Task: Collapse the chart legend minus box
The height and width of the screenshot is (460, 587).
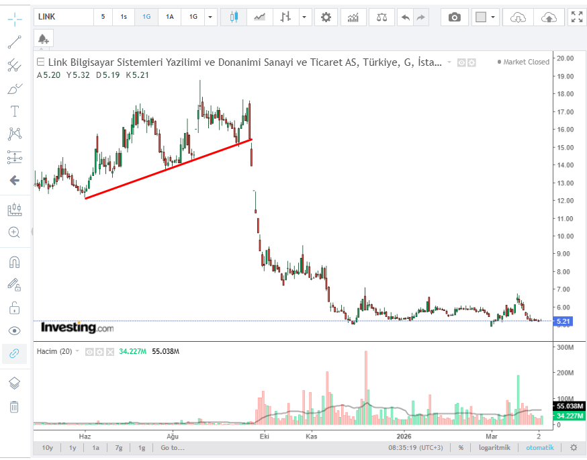Action: (40, 62)
